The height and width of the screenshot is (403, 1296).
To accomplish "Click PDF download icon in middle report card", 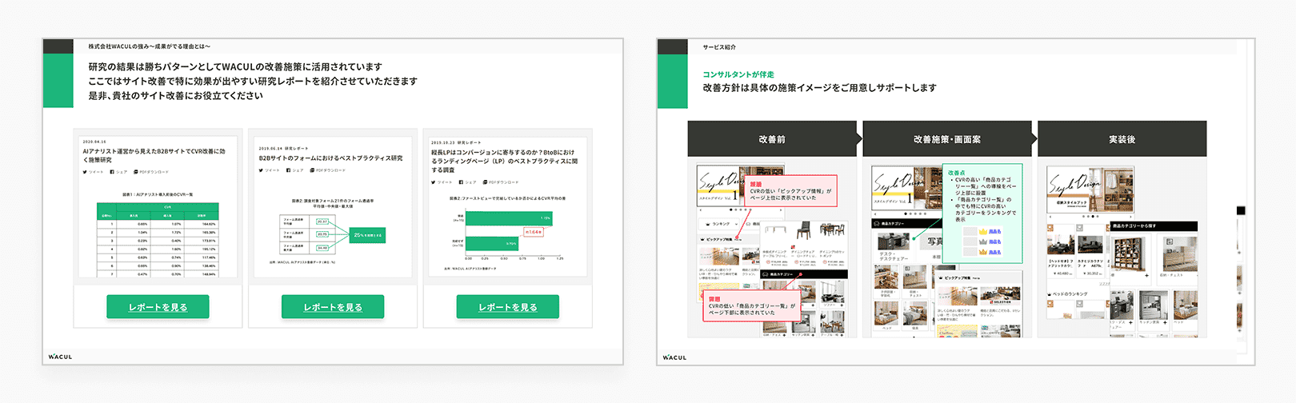I will click(312, 170).
